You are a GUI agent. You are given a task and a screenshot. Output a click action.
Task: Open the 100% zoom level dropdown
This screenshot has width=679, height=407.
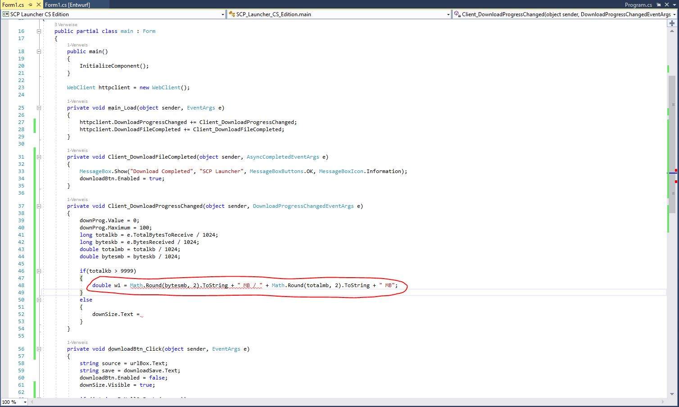point(25,402)
